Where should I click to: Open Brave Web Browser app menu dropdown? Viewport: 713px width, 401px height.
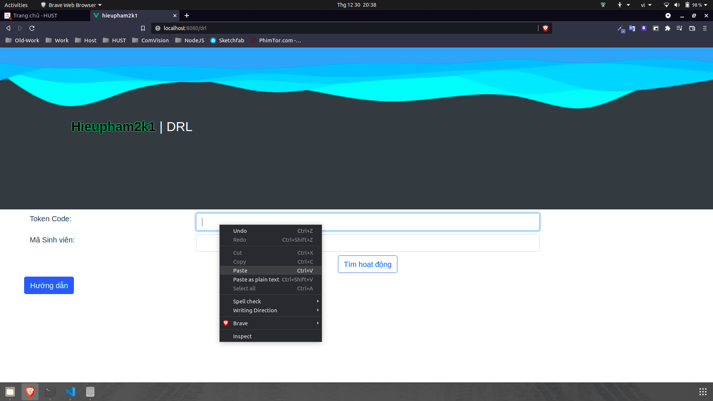tap(71, 5)
